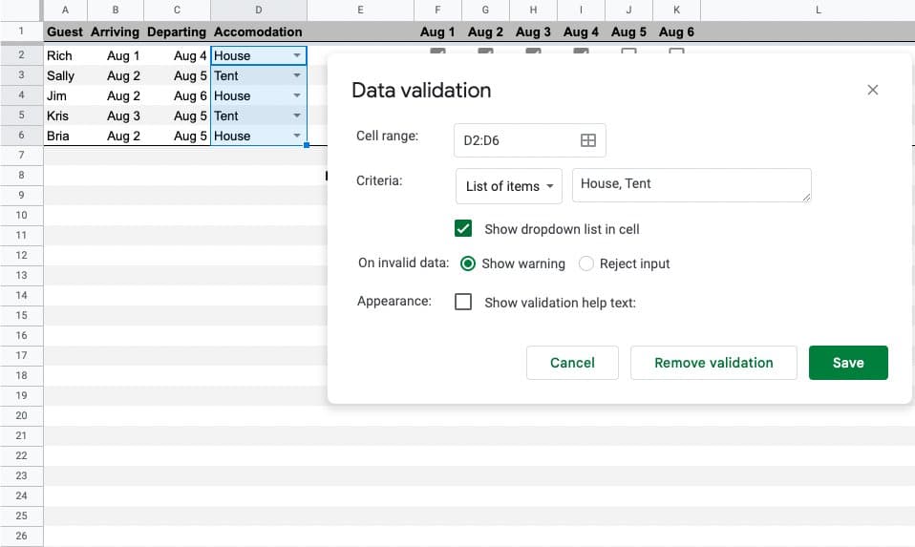Choose the Reject input radio option
Screen dimensions: 915x547
[586, 263]
